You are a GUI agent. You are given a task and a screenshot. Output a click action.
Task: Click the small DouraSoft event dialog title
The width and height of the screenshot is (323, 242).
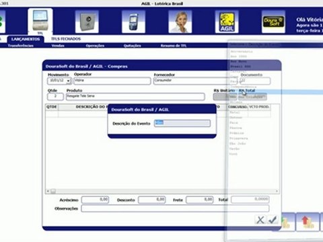point(162,110)
